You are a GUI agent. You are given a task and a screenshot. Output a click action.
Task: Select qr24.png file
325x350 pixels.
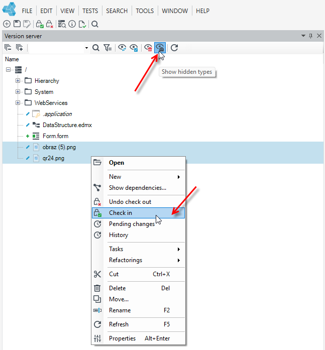point(53,158)
